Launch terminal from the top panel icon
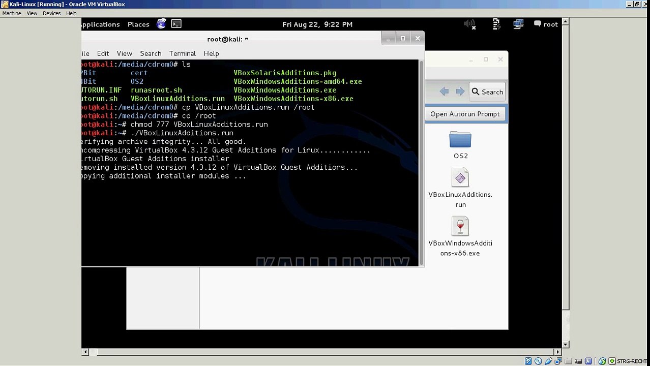 pos(176,23)
